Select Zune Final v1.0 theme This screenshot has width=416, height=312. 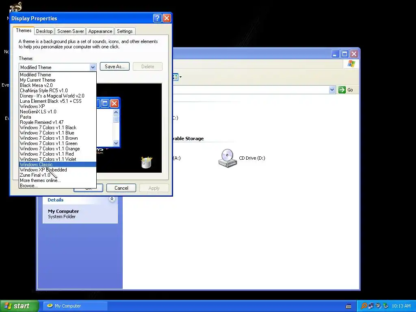[x=58, y=175]
